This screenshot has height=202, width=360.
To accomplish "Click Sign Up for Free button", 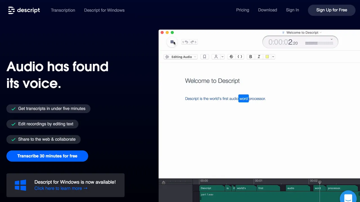I will (x=332, y=10).
